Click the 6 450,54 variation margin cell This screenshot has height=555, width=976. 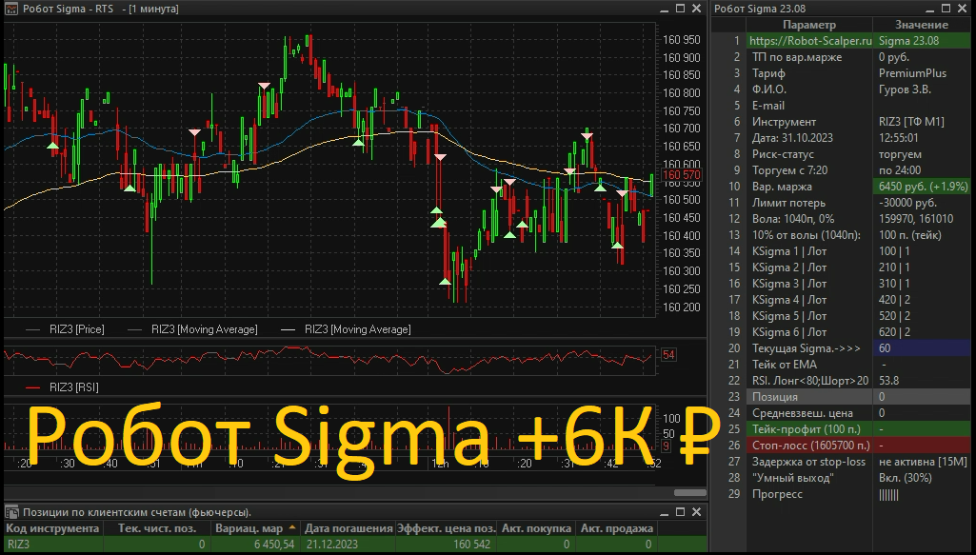[x=256, y=545]
